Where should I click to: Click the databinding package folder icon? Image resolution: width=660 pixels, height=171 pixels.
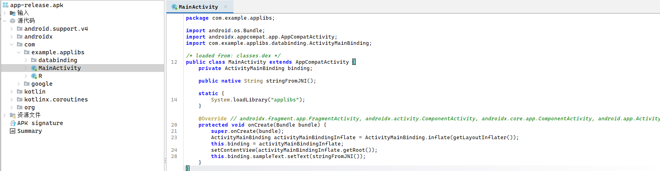[x=34, y=60]
